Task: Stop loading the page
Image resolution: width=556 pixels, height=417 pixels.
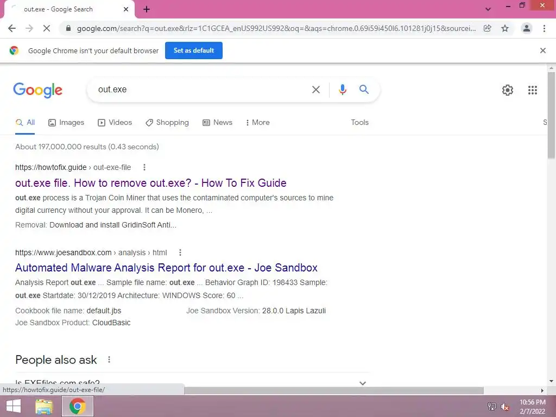Action: pos(47,28)
